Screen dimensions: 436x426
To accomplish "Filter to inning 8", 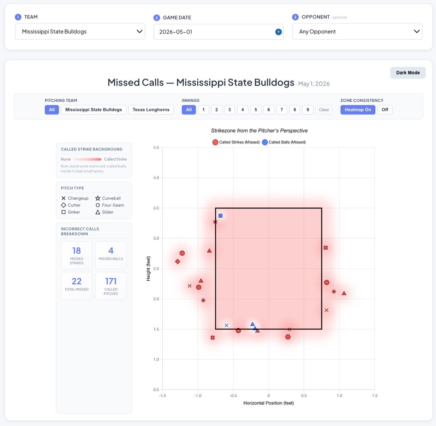I will (x=295, y=110).
